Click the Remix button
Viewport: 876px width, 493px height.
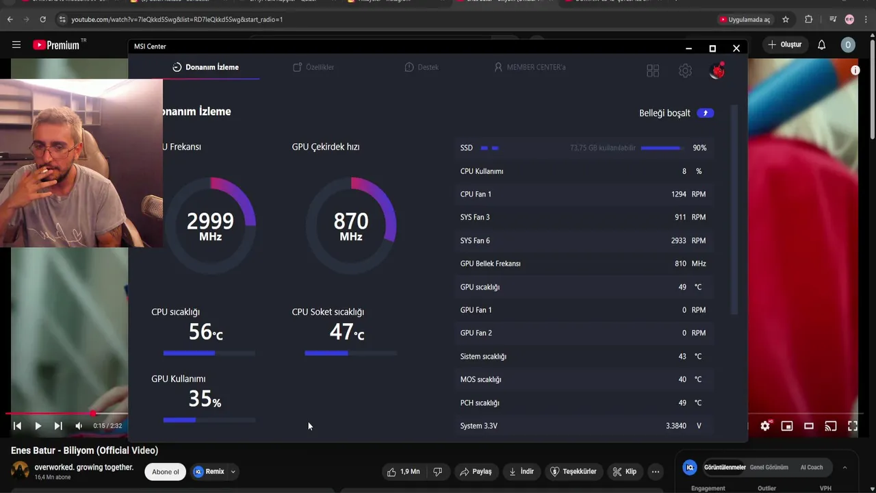click(x=209, y=472)
